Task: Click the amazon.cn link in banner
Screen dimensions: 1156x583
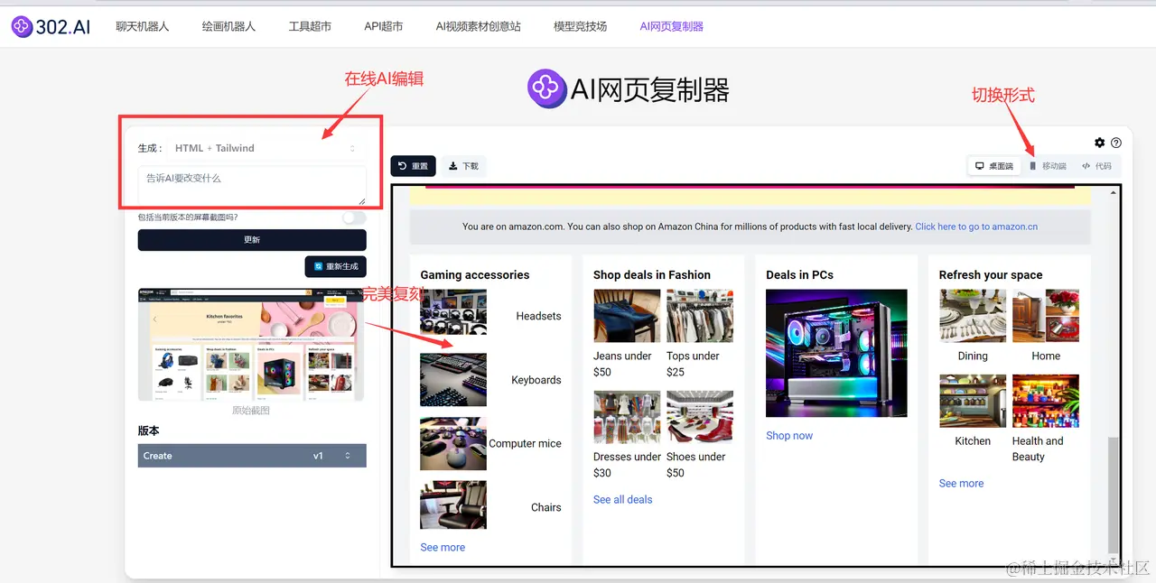Action: point(976,227)
